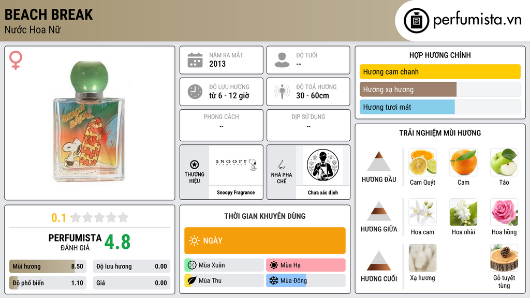Click the Mùa Hạ season bar
The height and width of the screenshot is (298, 530).
click(305, 265)
